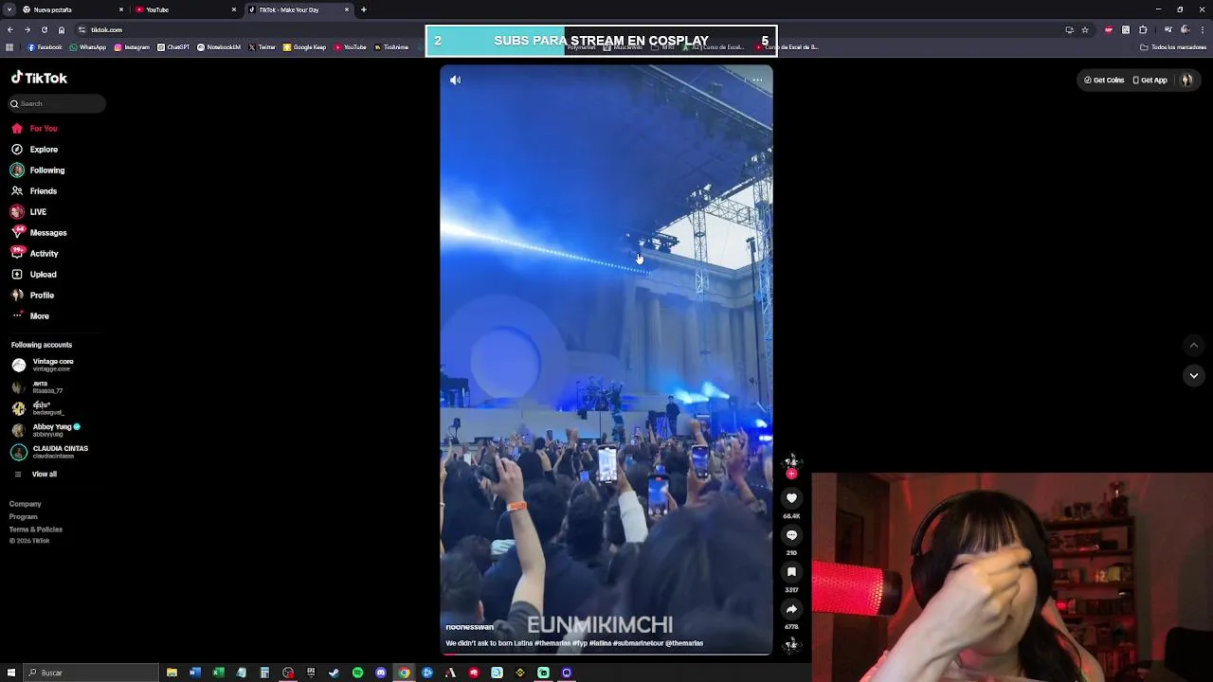Open the Activity notifications

(35, 253)
